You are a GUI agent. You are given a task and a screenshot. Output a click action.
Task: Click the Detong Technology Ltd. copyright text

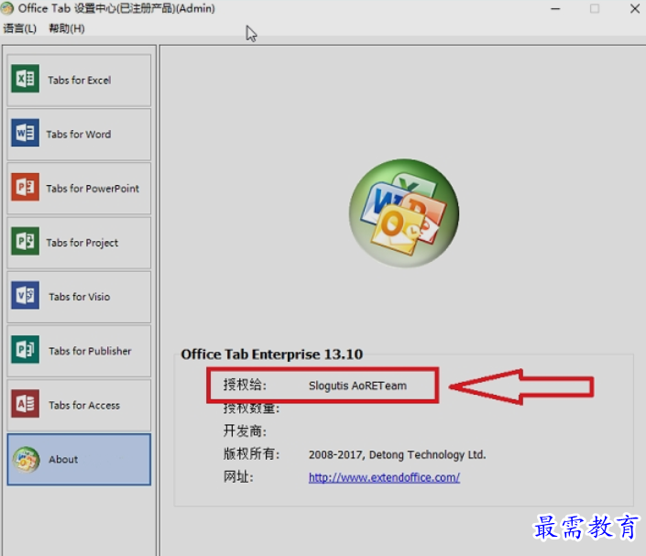tap(397, 454)
